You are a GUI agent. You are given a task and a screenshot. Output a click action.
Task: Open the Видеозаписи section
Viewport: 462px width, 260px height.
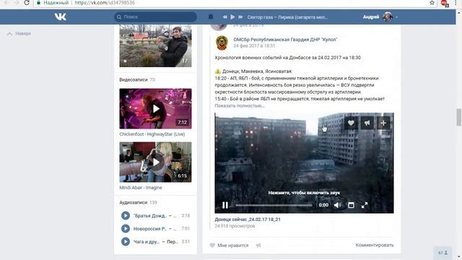133,79
